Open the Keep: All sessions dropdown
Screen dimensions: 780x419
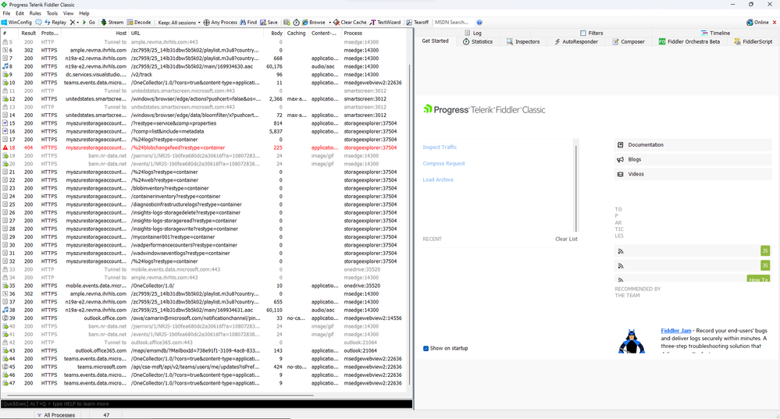tap(179, 23)
